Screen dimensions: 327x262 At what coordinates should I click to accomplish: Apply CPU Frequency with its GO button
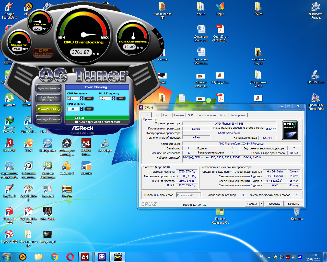click(89, 98)
